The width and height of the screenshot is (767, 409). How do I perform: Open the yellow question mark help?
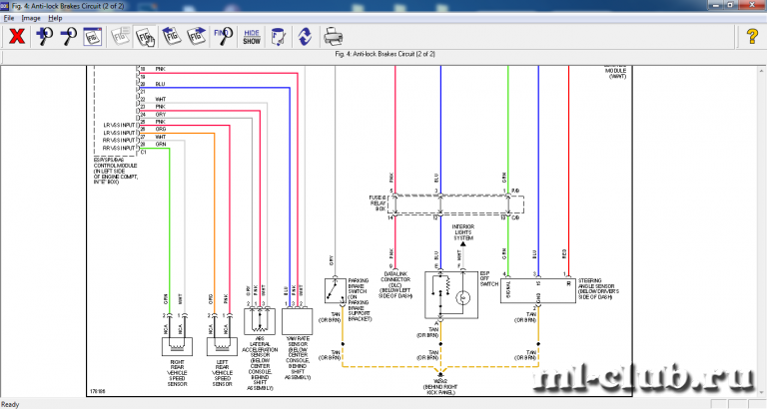click(x=752, y=37)
